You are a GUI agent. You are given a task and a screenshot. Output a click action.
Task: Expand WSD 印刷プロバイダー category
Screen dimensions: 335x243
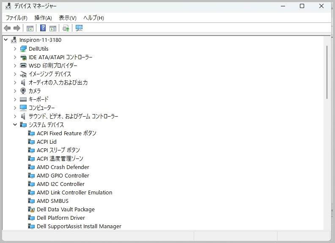point(15,66)
